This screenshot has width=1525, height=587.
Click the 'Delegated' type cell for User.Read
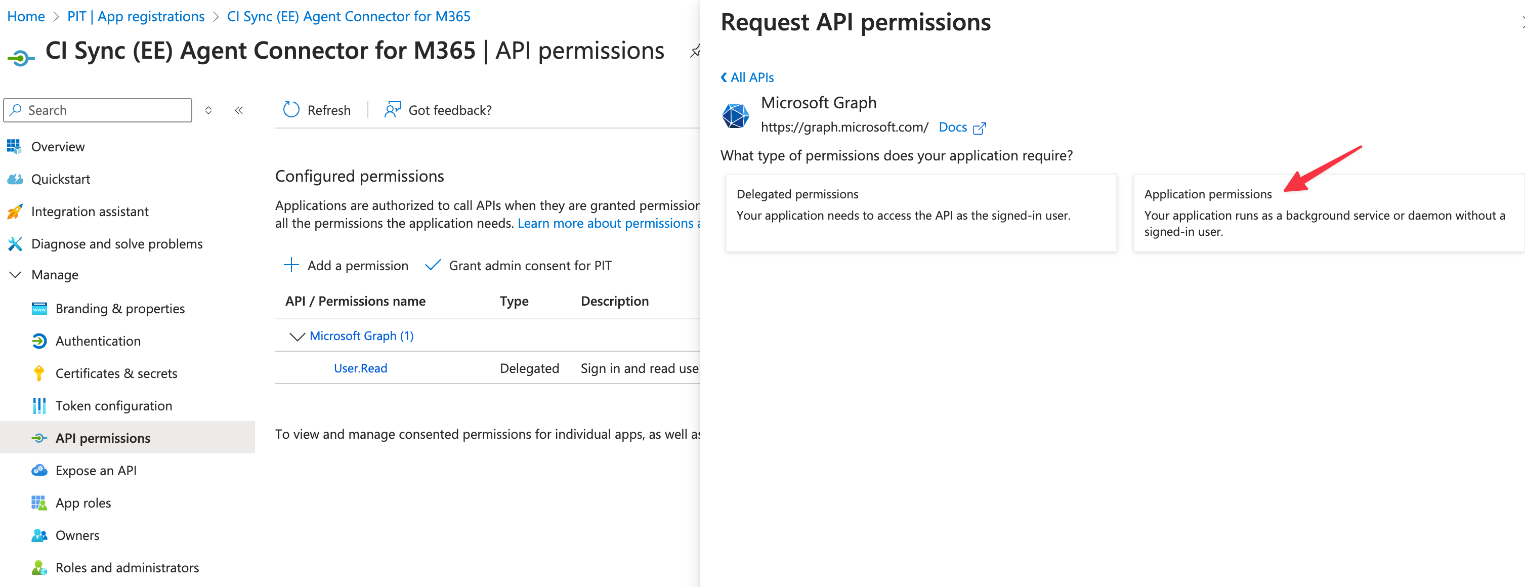click(529, 368)
